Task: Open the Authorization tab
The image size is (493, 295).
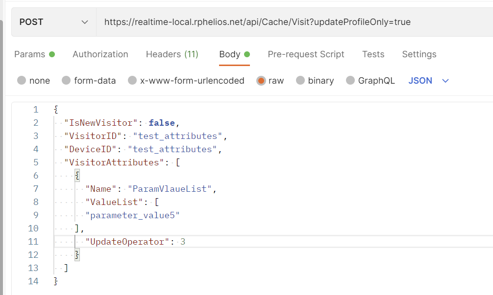Action: click(100, 54)
